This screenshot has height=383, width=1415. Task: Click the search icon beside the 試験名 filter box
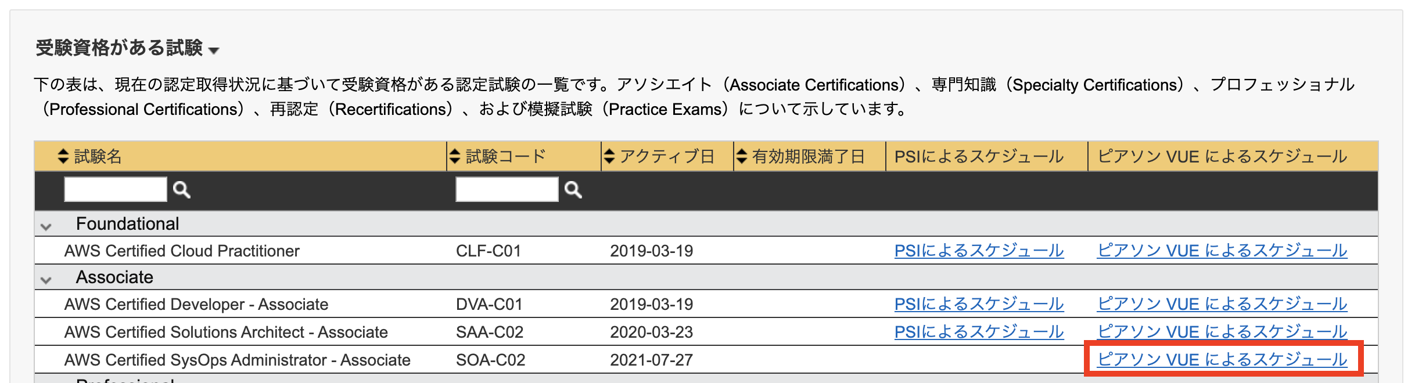click(x=182, y=190)
